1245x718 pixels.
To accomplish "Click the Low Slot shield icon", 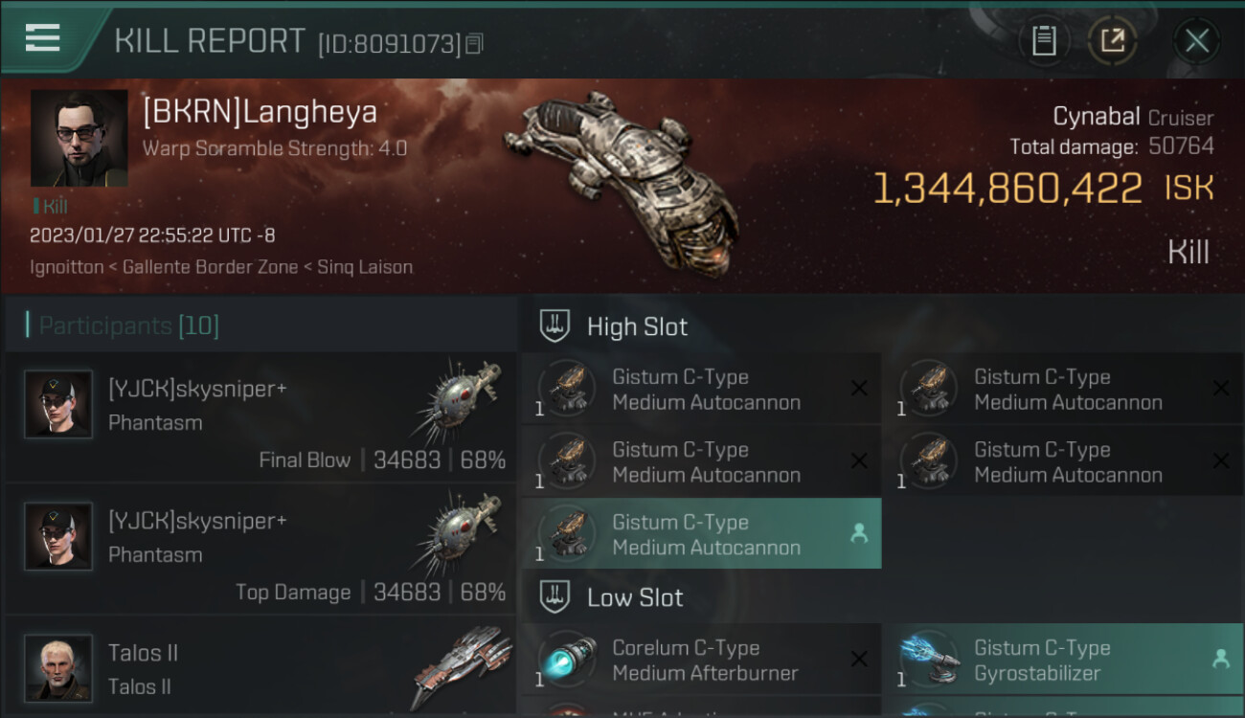I will coord(555,596).
